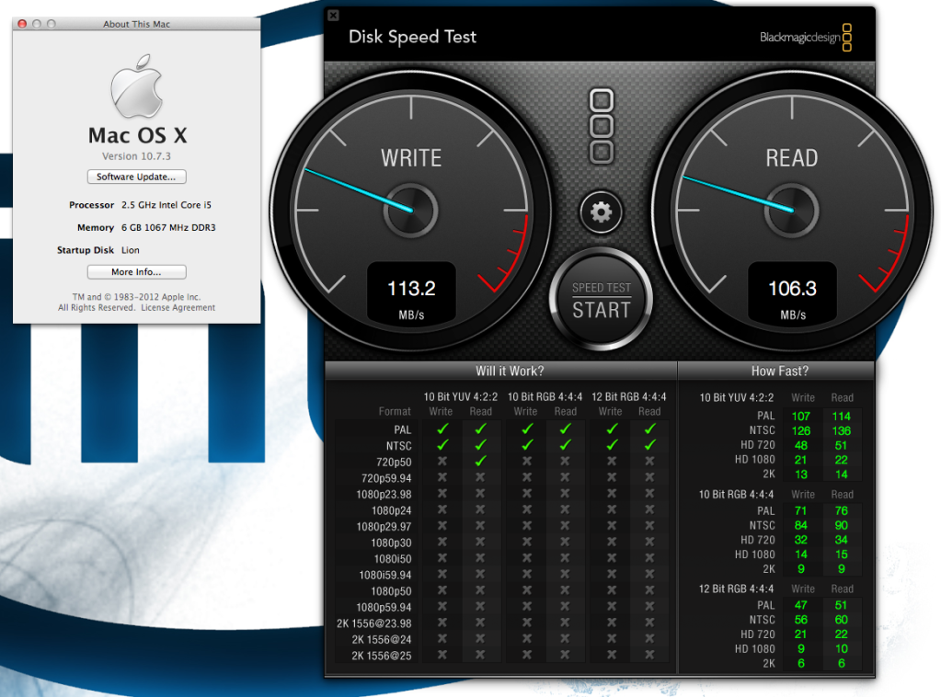Viewport: 941px width, 697px height.
Task: Click the 720p50 10 Bit YUV write cross
Action: point(442,462)
